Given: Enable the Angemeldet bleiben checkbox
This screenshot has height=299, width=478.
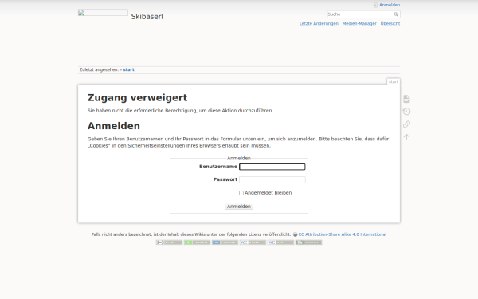Looking at the screenshot, I should point(241,193).
